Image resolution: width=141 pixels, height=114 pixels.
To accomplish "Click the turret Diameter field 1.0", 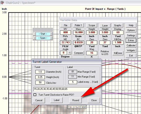I will [40, 72].
